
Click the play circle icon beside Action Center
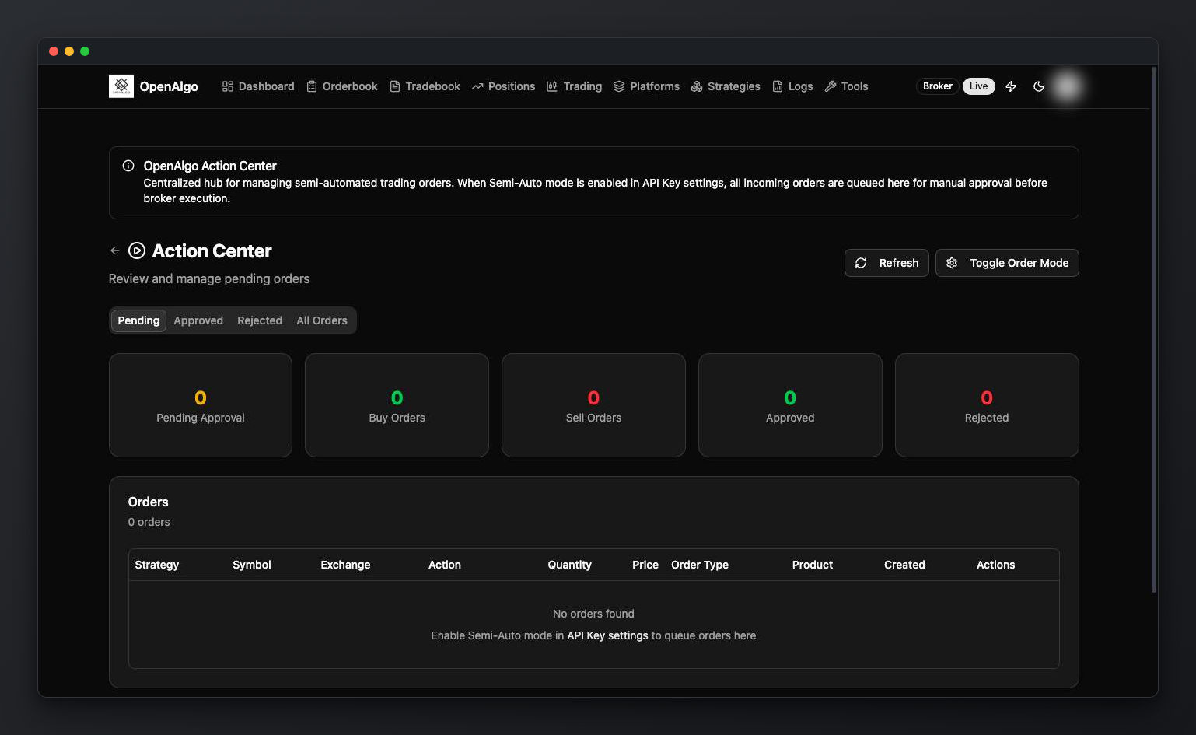pyautogui.click(x=137, y=250)
